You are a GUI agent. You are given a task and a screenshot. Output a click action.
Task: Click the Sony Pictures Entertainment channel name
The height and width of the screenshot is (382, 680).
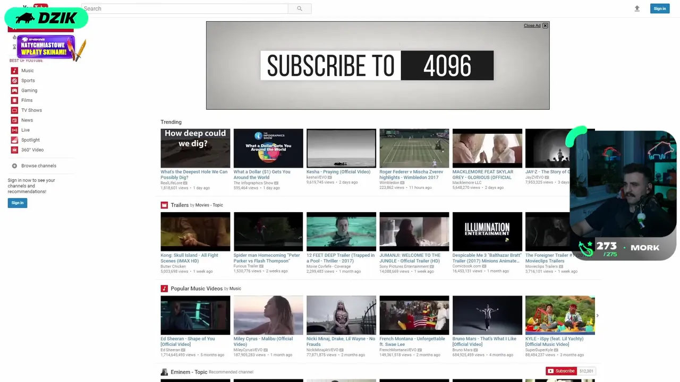pyautogui.click(x=404, y=266)
